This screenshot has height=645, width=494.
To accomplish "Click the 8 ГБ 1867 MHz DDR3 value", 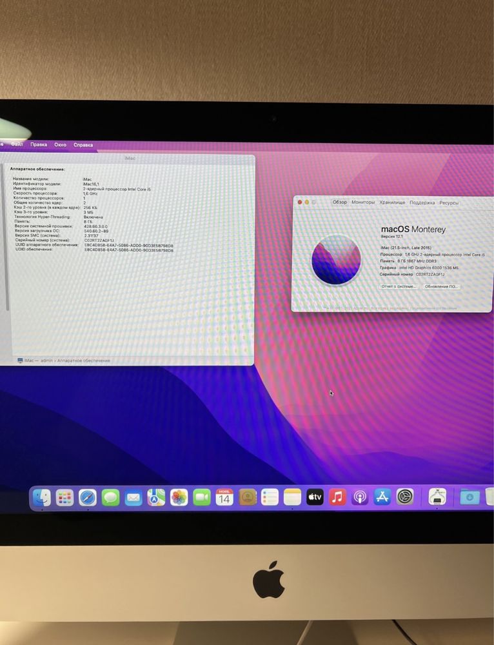I will [417, 261].
